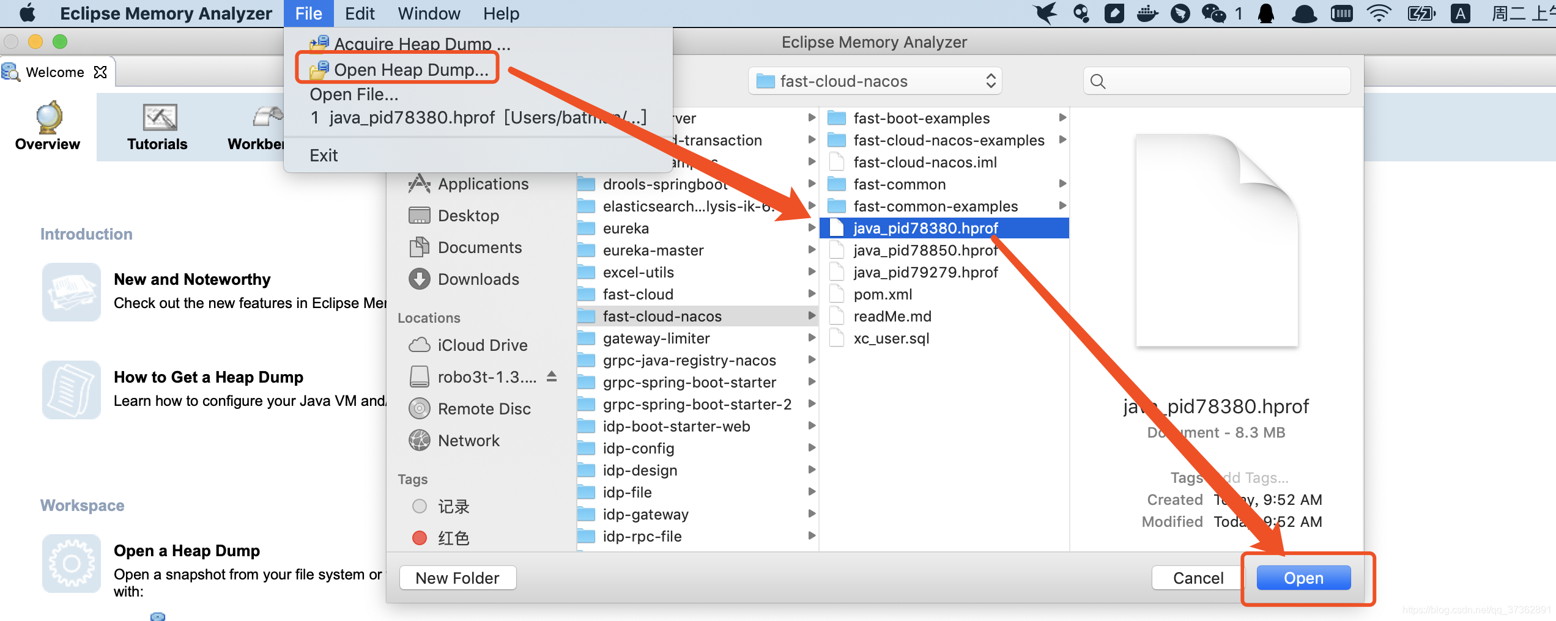Click the New Folder button
Screen dimensions: 1556x621
click(x=458, y=578)
